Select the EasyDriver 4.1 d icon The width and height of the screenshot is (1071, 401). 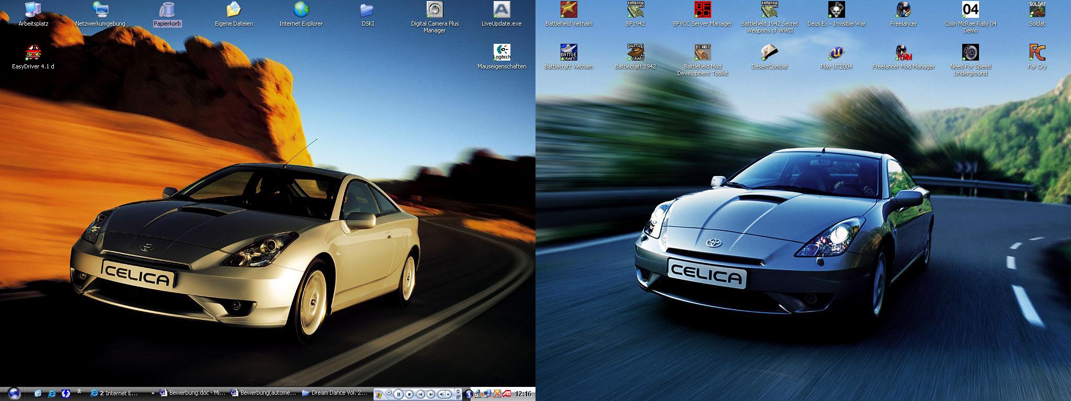tap(33, 53)
